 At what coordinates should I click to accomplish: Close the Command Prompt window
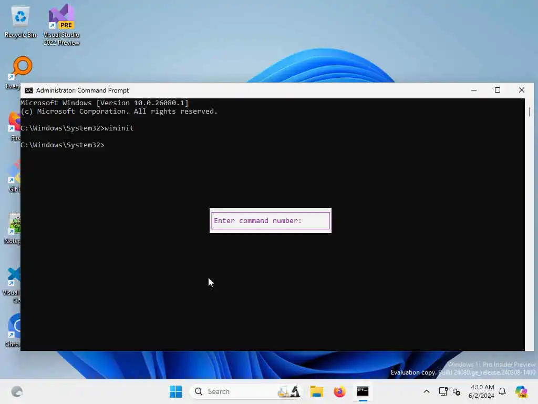click(522, 90)
